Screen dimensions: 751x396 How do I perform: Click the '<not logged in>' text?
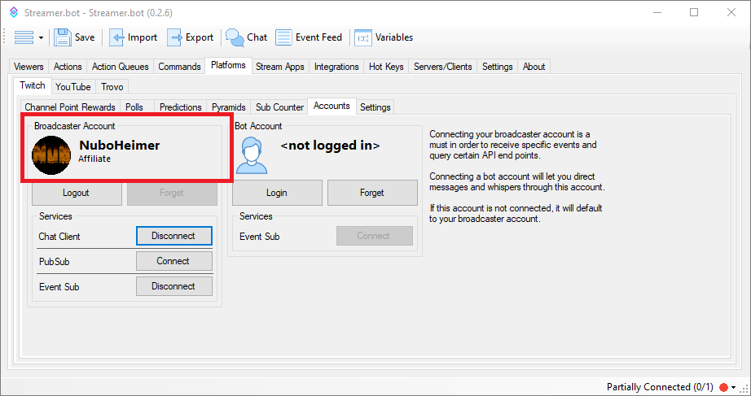point(330,146)
